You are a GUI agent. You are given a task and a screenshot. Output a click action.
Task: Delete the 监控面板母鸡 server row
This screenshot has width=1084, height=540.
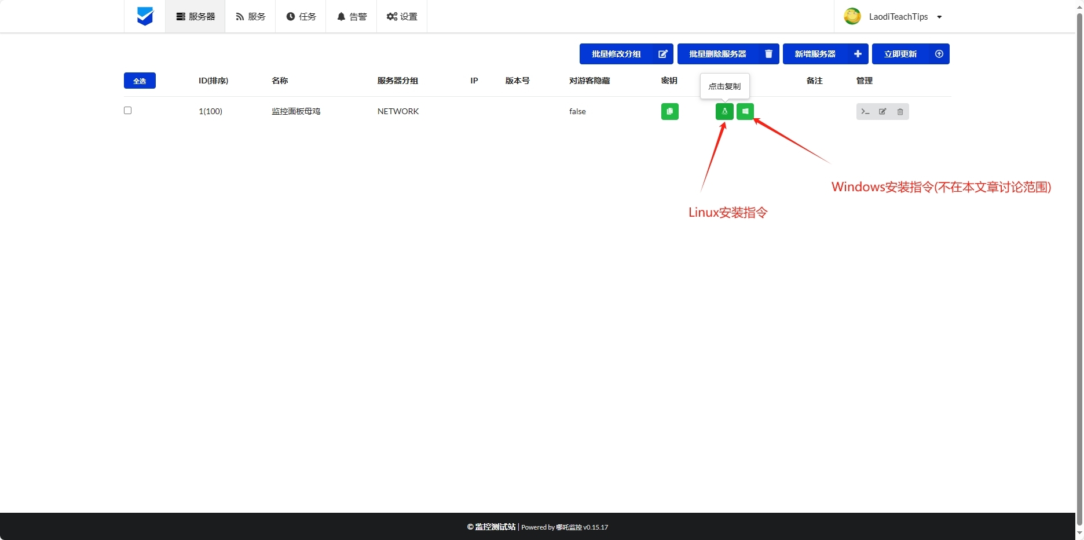(x=900, y=111)
